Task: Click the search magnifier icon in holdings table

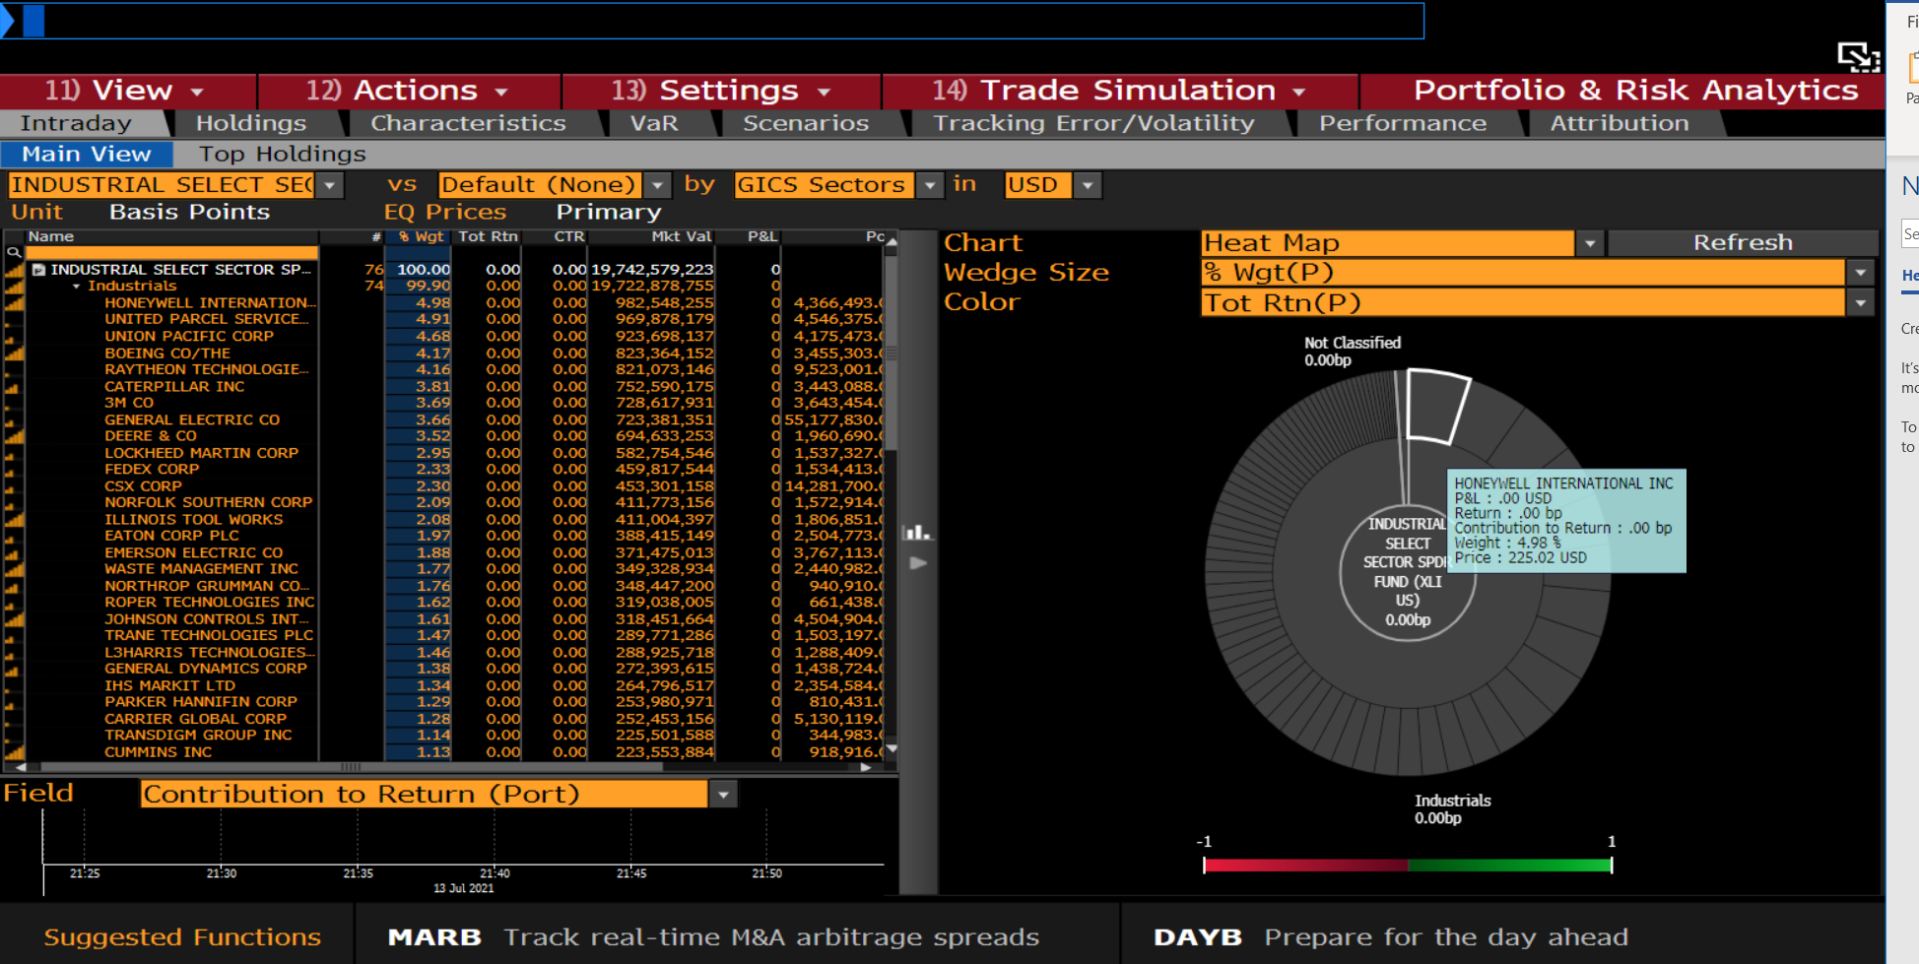Action: coord(14,253)
